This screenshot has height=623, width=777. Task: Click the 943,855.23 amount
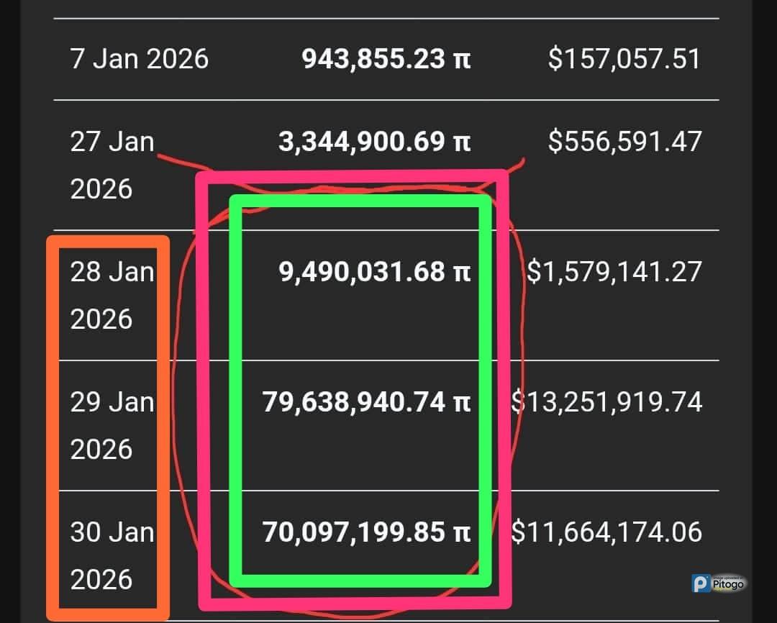373,59
